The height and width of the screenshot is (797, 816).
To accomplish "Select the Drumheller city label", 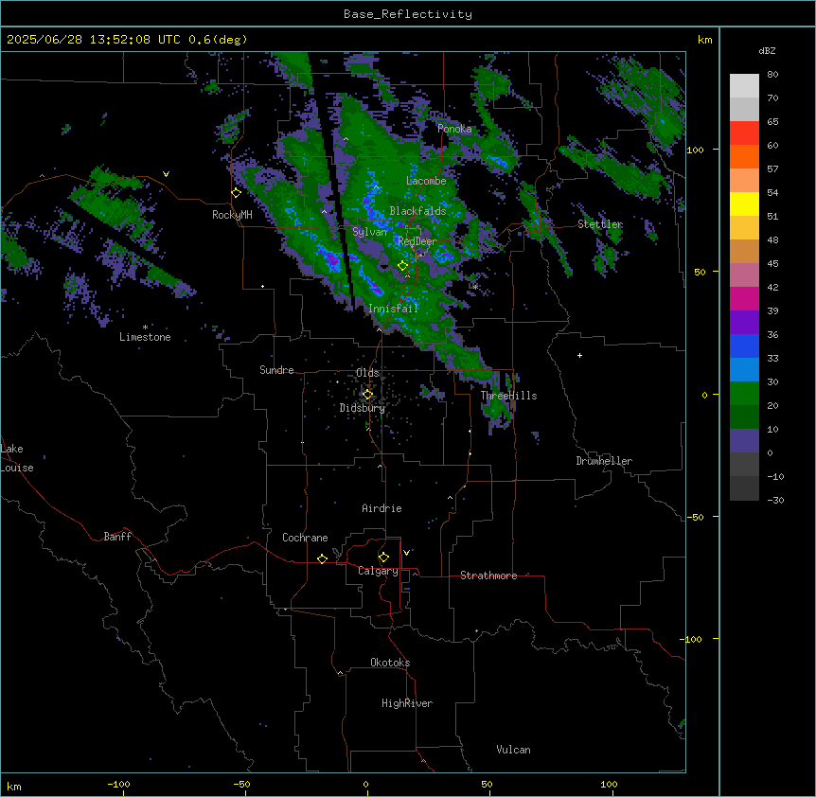I will tap(604, 461).
